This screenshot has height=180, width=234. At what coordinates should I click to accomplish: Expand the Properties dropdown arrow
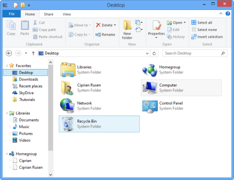[x=156, y=37]
